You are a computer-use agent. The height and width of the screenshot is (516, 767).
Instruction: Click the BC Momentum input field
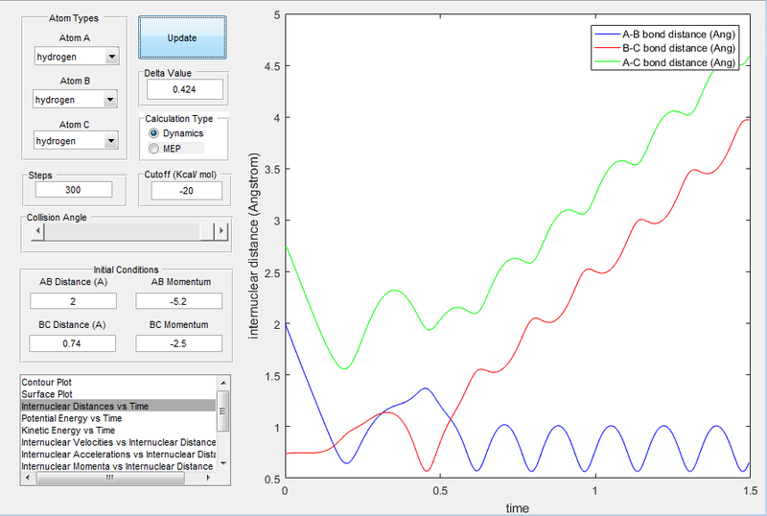click(x=178, y=343)
